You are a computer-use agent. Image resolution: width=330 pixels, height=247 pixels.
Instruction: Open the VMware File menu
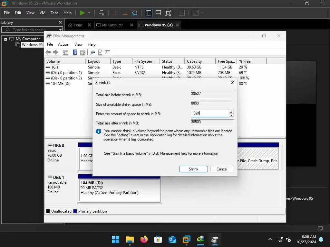(7, 13)
